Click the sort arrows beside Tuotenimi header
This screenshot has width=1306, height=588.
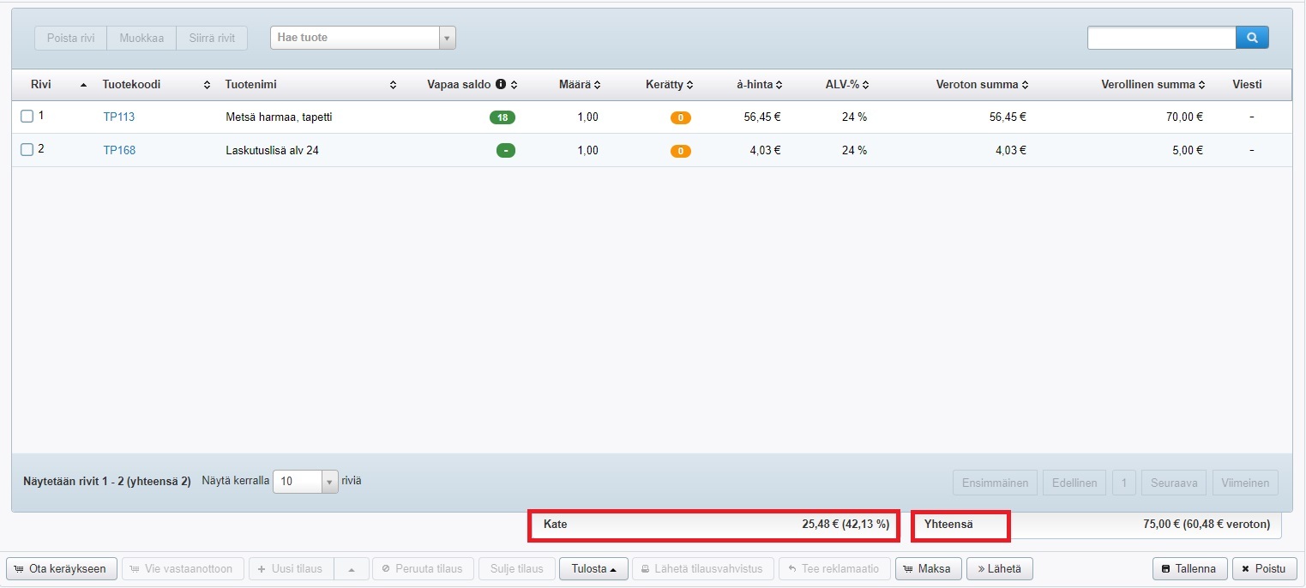click(x=393, y=85)
